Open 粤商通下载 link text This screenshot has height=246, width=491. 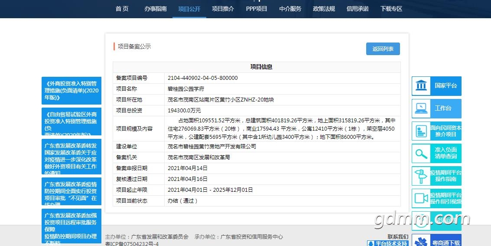[446, 243]
